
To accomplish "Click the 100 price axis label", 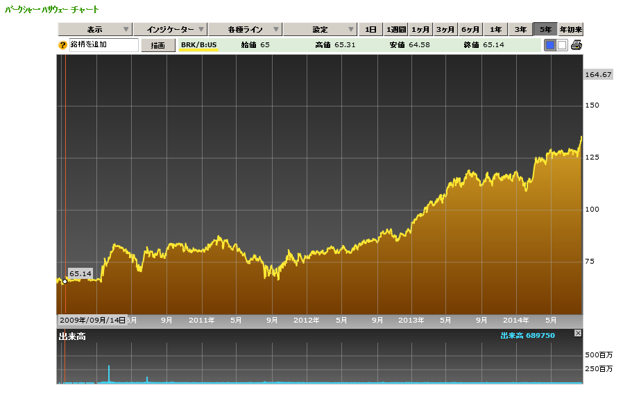I will (x=592, y=210).
